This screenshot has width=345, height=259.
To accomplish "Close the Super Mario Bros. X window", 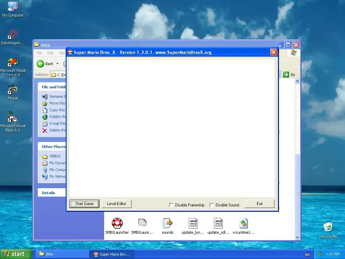I will [x=274, y=52].
